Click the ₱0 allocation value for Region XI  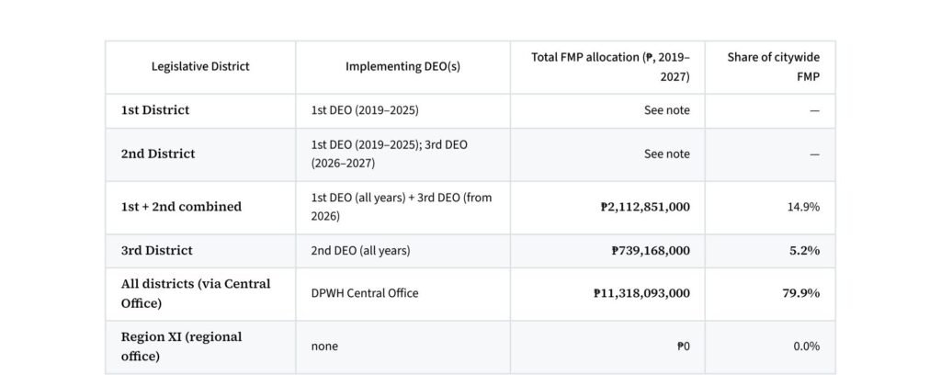click(683, 347)
